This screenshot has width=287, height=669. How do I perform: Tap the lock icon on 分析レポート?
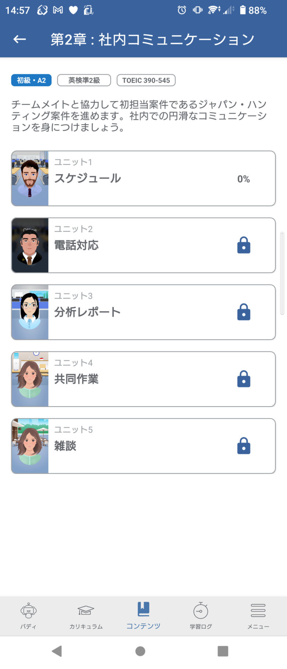pyautogui.click(x=244, y=312)
